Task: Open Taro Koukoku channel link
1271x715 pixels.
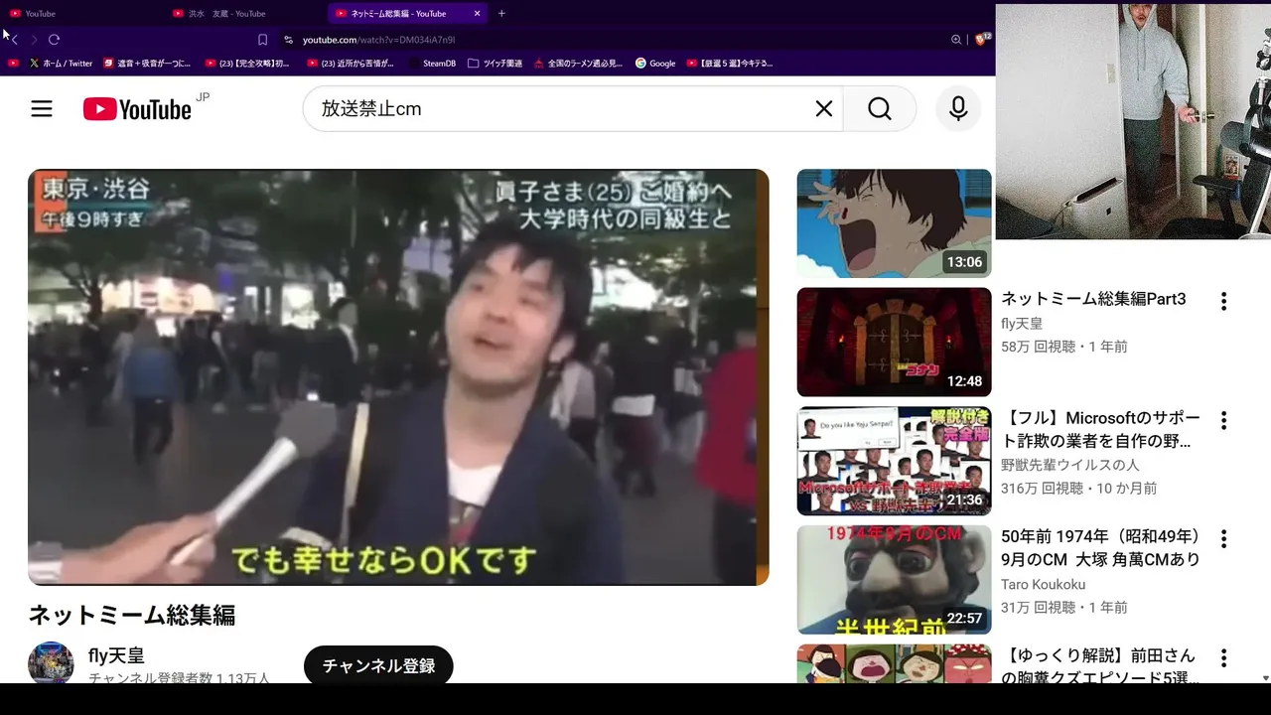Action: click(1043, 584)
